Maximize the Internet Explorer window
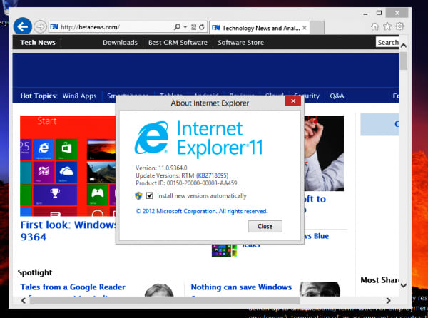Image resolution: width=428 pixels, height=318 pixels. click(x=379, y=13)
